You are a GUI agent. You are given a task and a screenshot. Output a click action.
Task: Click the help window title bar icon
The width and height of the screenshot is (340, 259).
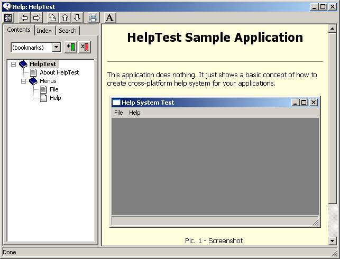click(x=7, y=6)
